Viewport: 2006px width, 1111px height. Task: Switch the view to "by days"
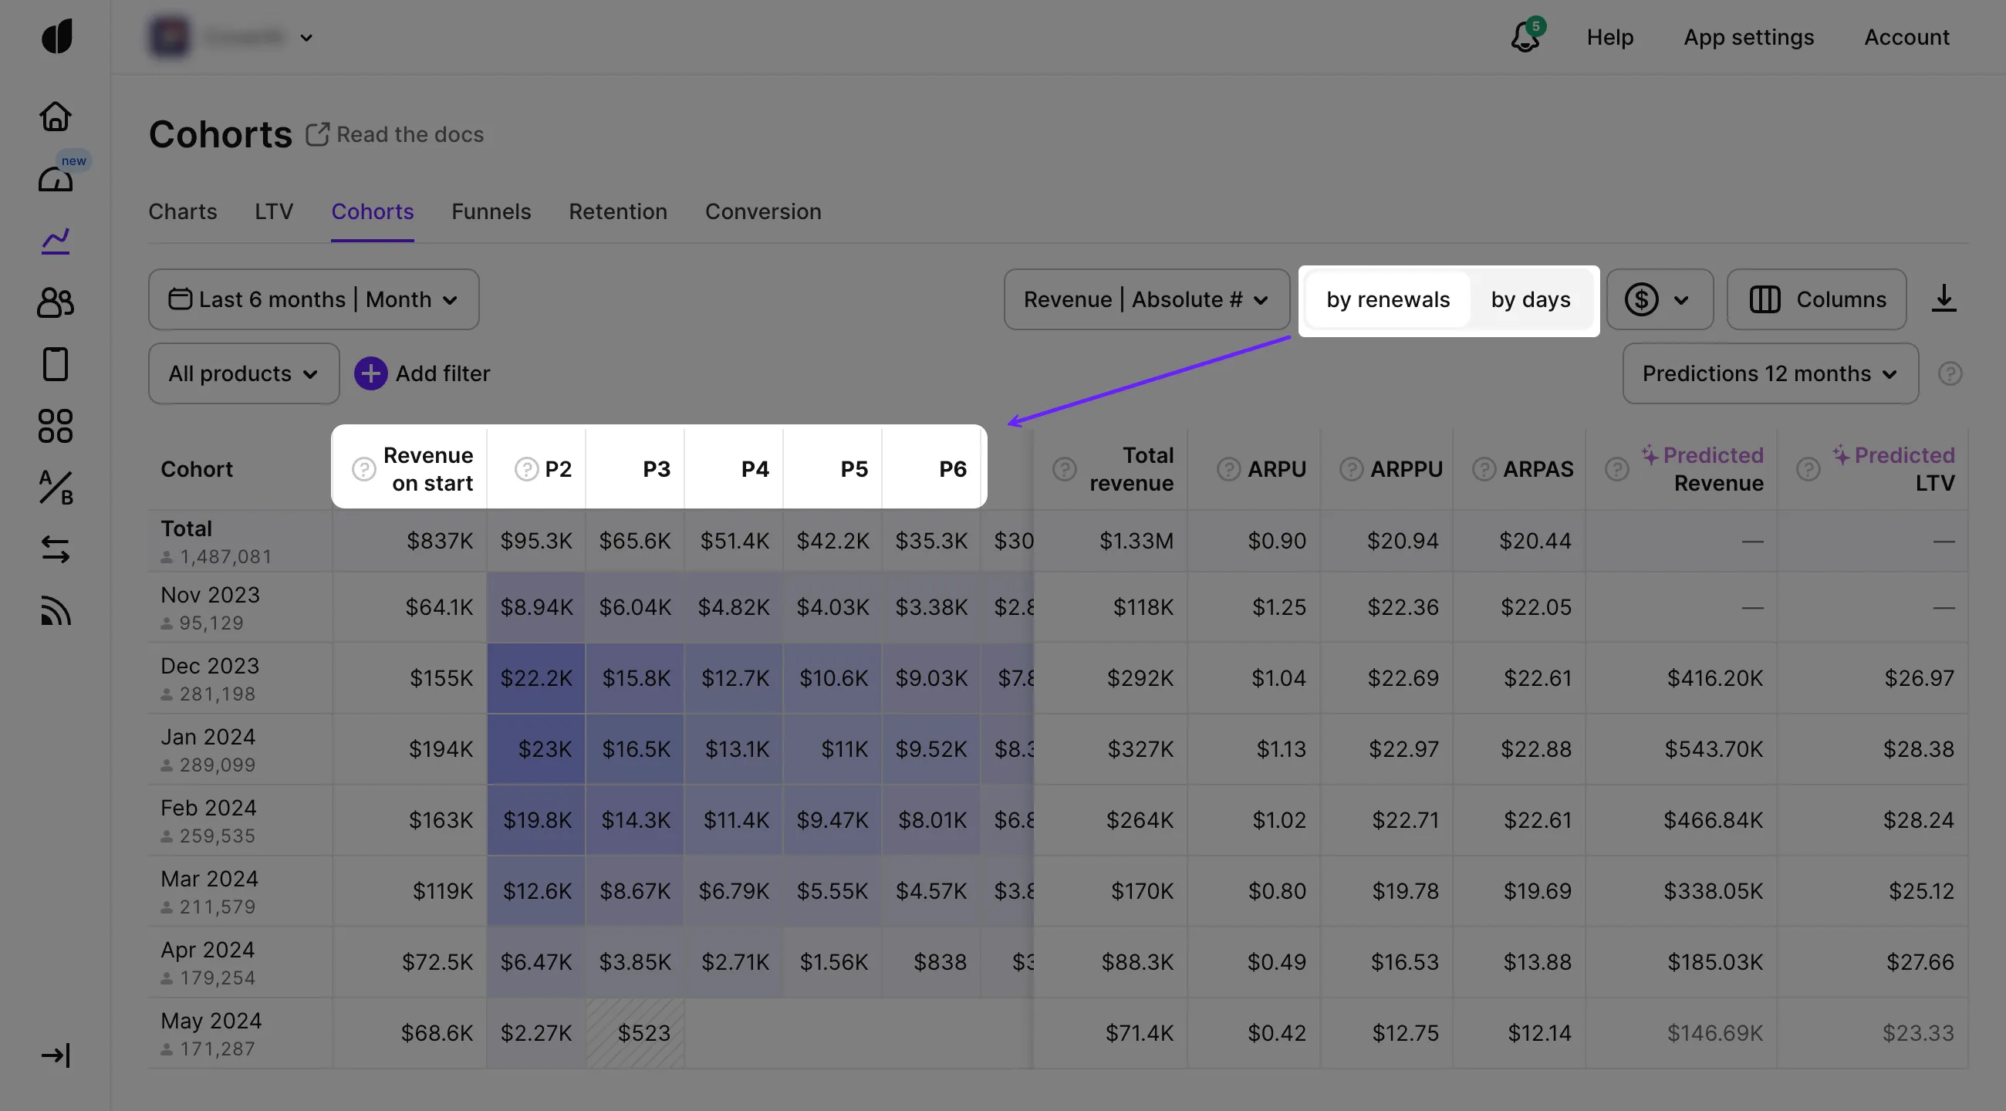1530,300
